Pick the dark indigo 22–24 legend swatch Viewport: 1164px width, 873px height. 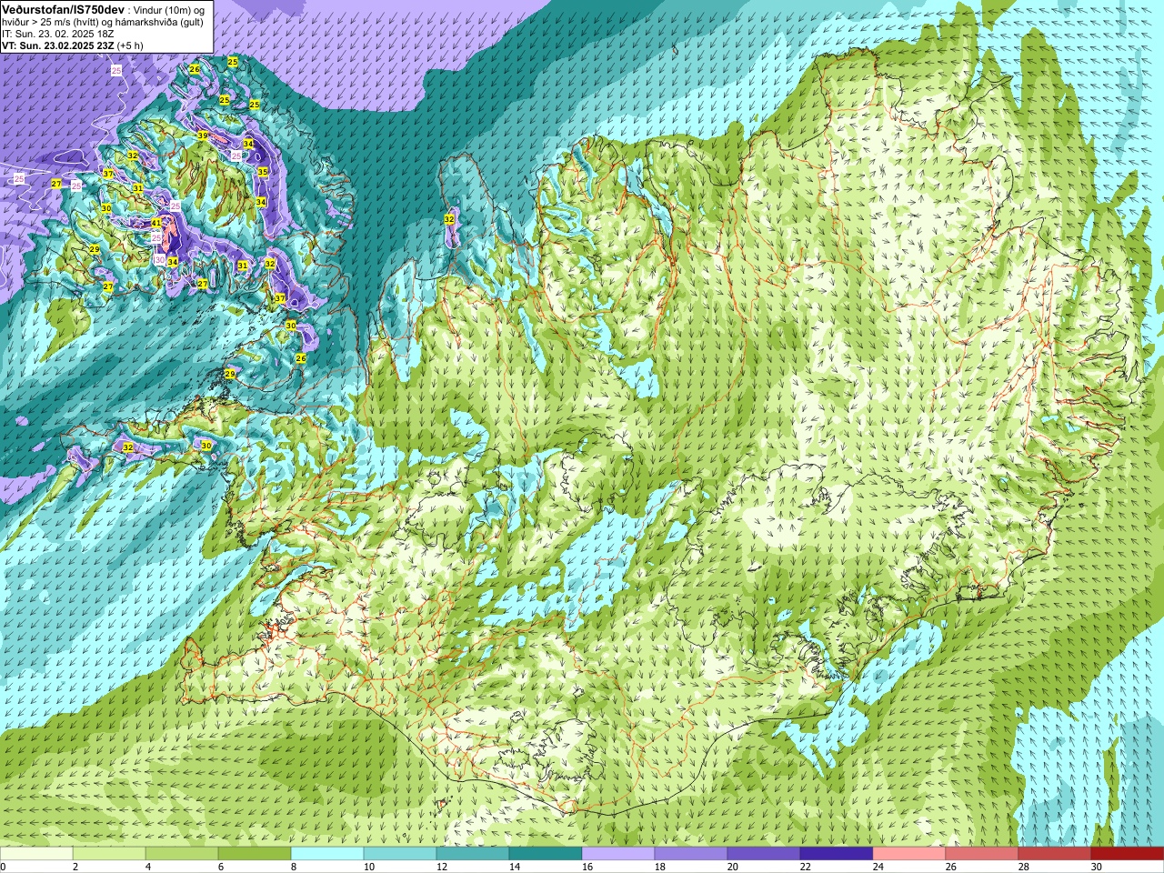(x=837, y=854)
